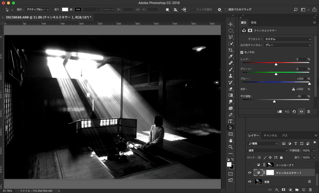The width and height of the screenshot is (319, 193).
Task: Select the Eyedropper tool
Action: tap(230, 56)
